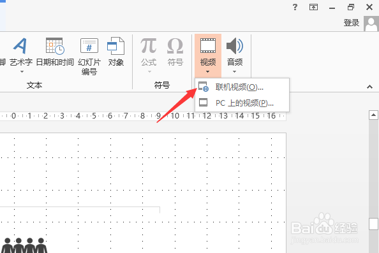Viewport: 379px width, 253px height.
Task: Select the people silhouette graphic on slide
Action: pyautogui.click(x=24, y=245)
